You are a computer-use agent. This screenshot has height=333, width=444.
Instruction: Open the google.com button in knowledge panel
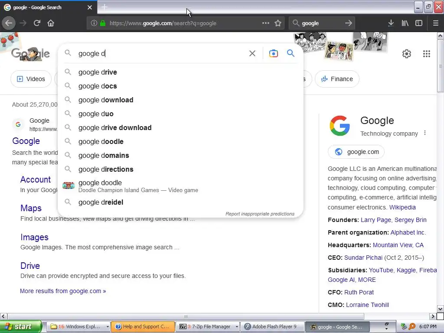click(356, 152)
